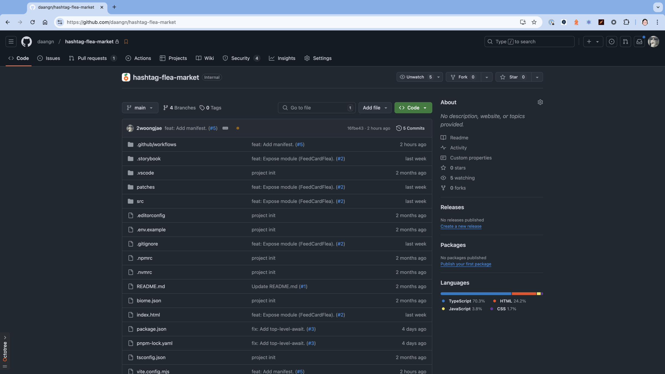Click the browser bookmark star icon

[x=534, y=22]
